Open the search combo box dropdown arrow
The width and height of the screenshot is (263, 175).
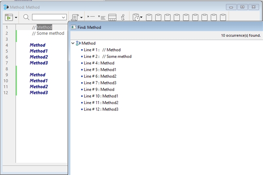[64, 17]
